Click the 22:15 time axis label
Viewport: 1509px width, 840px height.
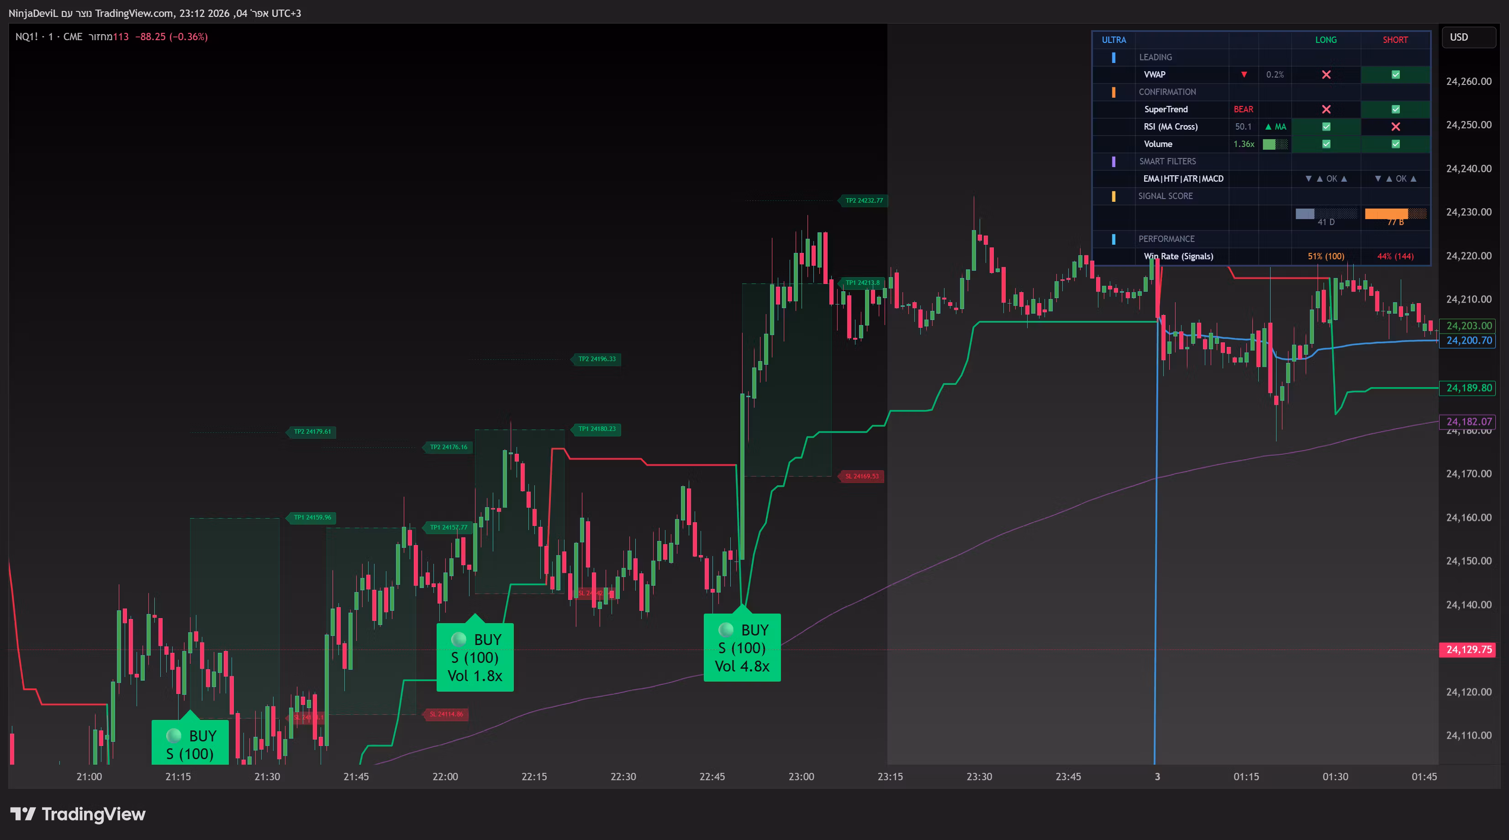533,777
